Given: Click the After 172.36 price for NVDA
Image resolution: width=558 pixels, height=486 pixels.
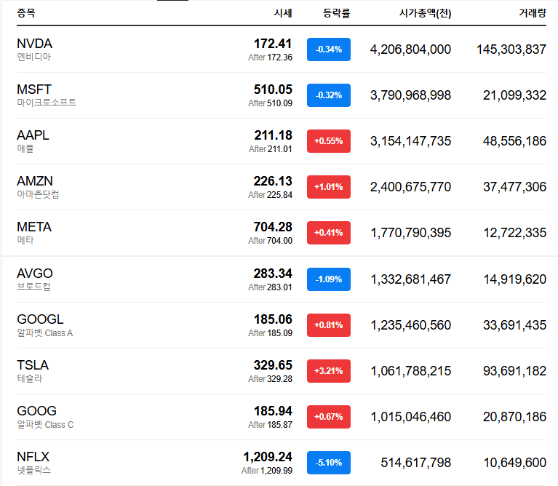Looking at the screenshot, I should pyautogui.click(x=271, y=57).
